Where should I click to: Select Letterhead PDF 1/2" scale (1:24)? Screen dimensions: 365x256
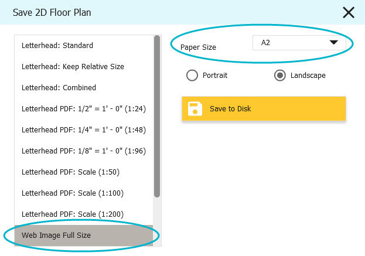tap(84, 109)
